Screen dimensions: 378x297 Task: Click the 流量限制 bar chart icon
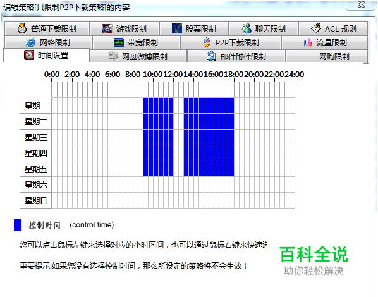tap(307, 43)
